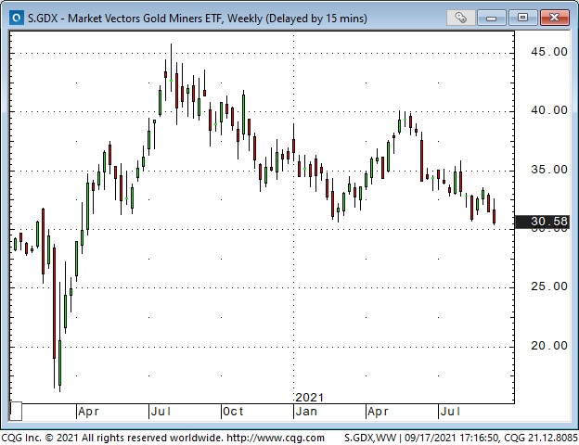Click the 45.00 price axis label
Viewport: 579px width, 445px height.
coord(549,52)
